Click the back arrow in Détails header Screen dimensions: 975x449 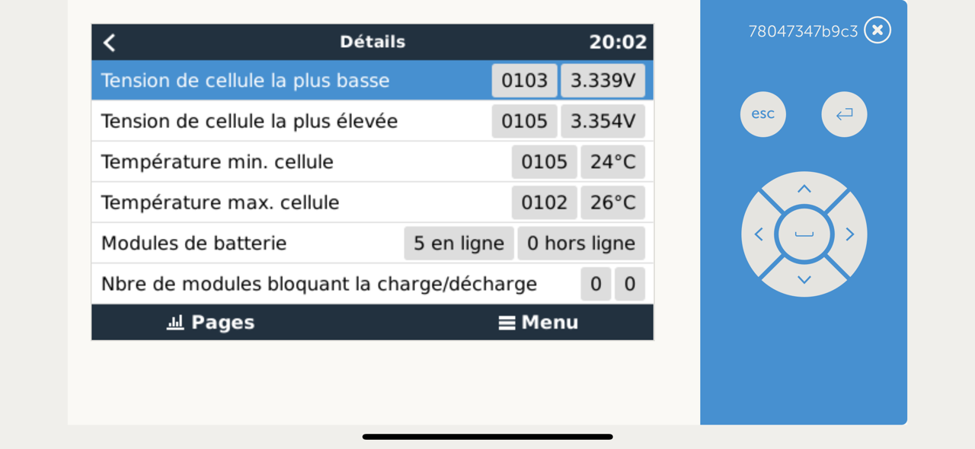(110, 43)
